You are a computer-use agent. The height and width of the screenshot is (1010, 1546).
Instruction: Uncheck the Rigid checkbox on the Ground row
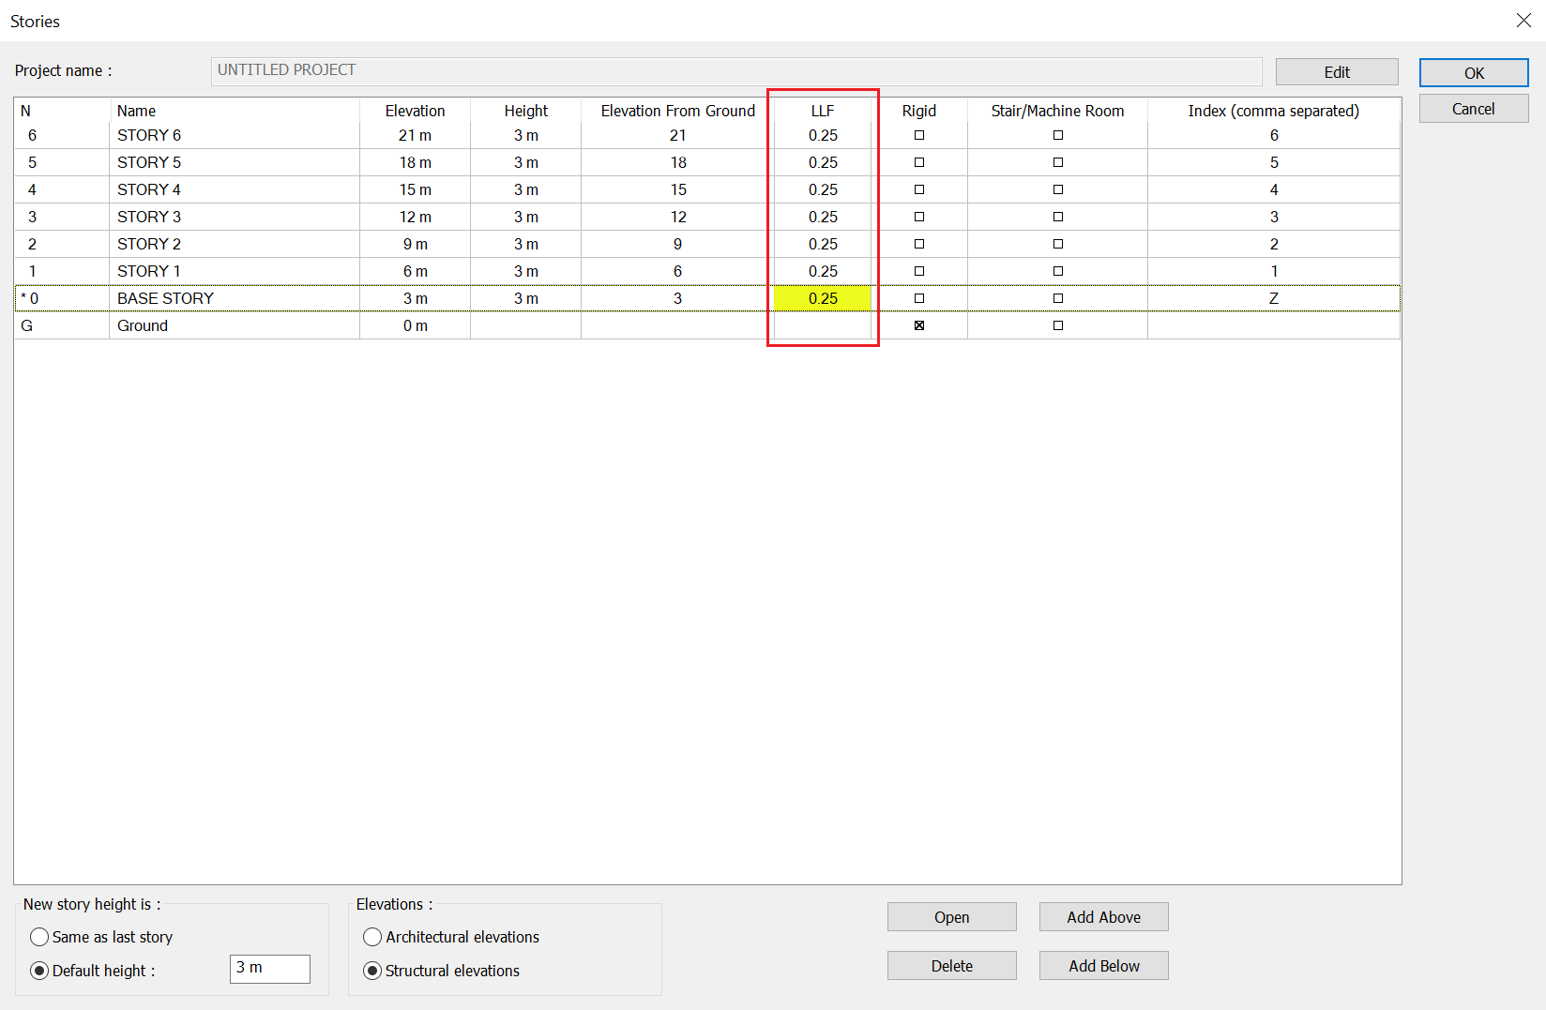[919, 325]
